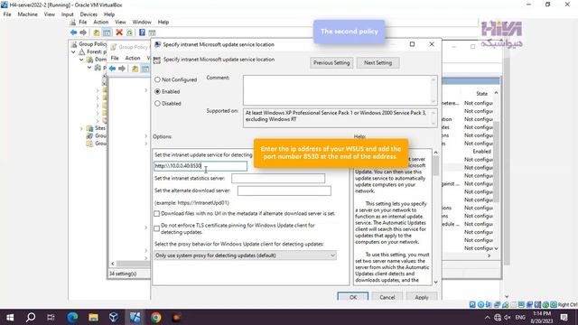Click the network globe tray icon
578x325 pixels.
tap(498, 317)
